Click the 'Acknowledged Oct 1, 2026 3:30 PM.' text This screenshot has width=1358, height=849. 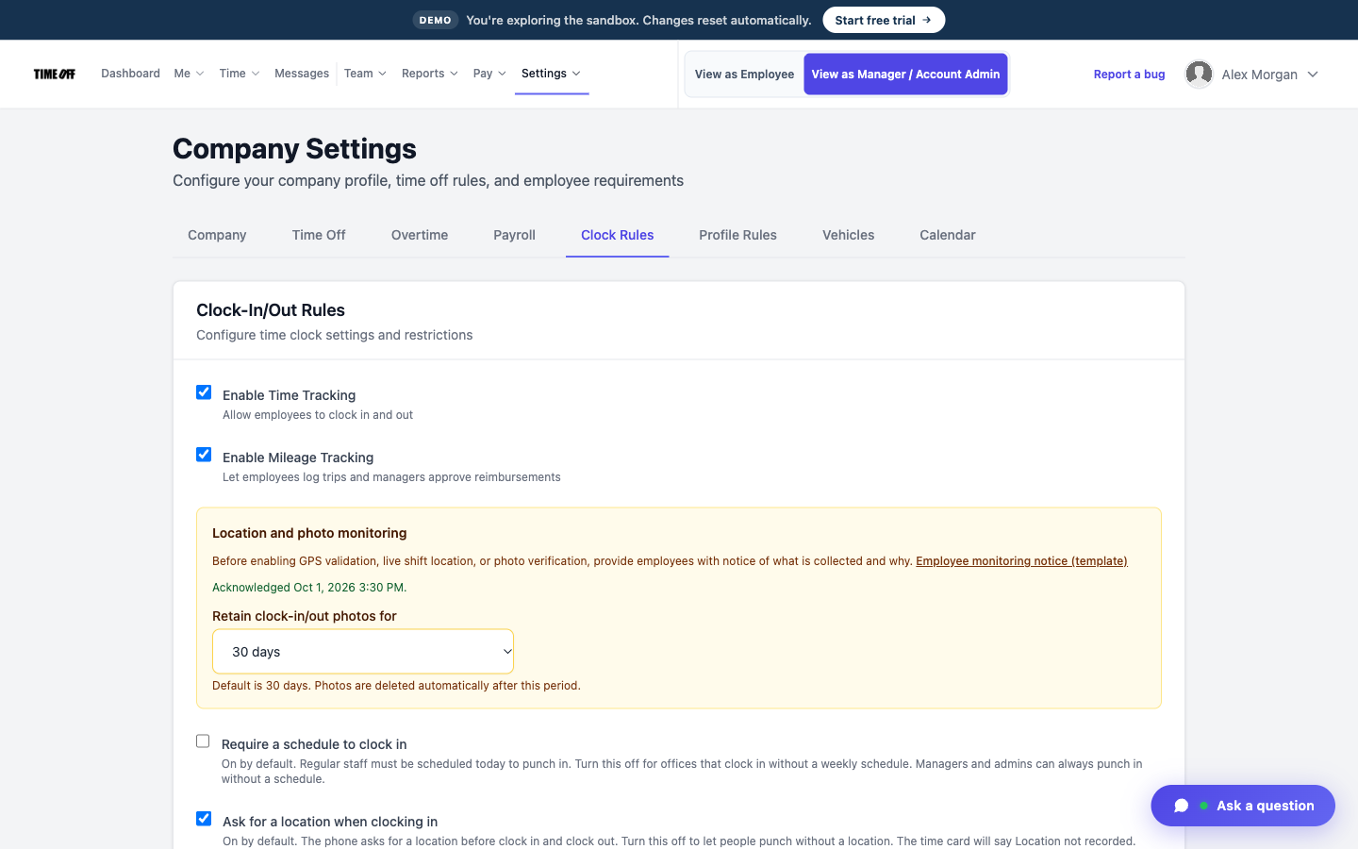(309, 588)
